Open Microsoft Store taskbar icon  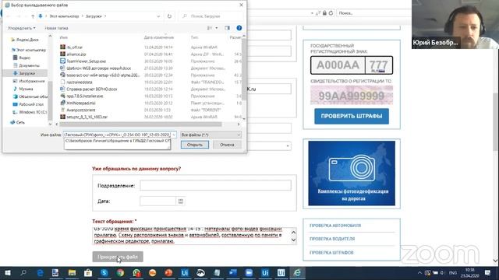point(88,273)
